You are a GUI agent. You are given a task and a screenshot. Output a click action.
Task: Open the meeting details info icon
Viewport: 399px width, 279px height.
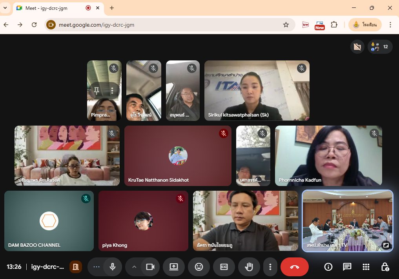coord(328,267)
